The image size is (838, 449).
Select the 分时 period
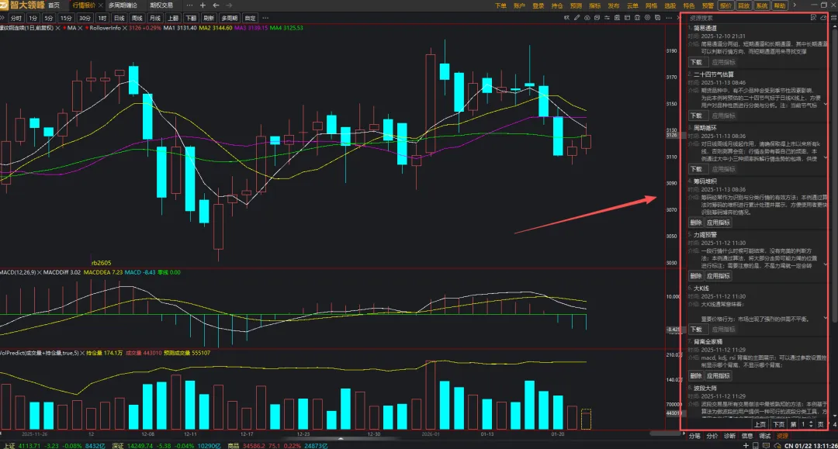(16, 18)
